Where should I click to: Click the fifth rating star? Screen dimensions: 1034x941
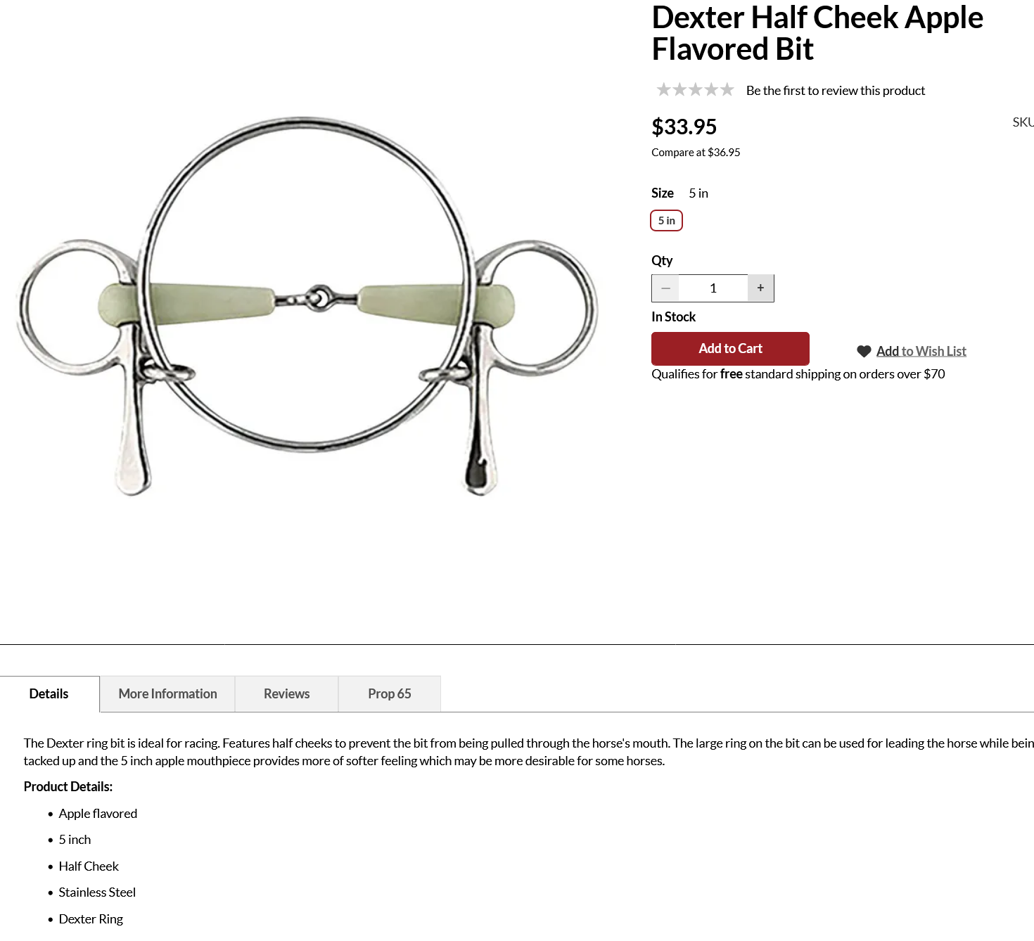(x=727, y=90)
